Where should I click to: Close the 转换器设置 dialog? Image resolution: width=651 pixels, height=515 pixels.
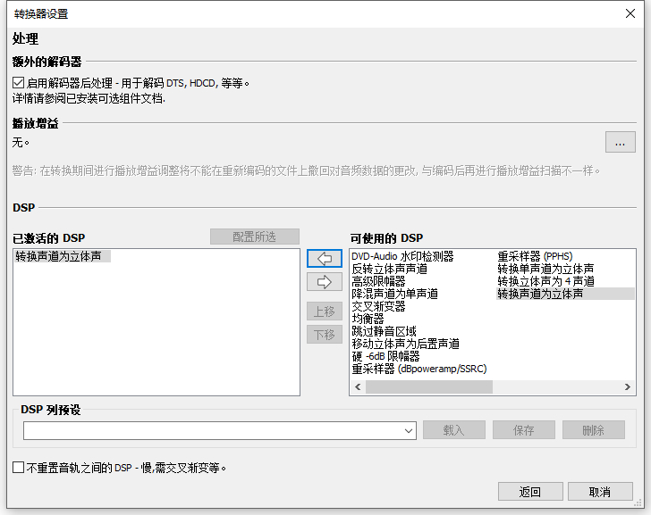630,13
